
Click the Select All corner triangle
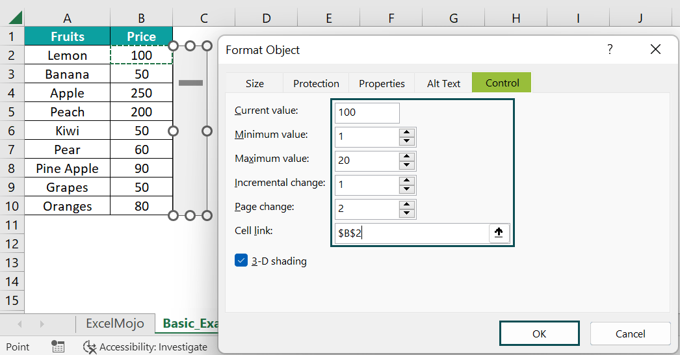tap(15, 18)
